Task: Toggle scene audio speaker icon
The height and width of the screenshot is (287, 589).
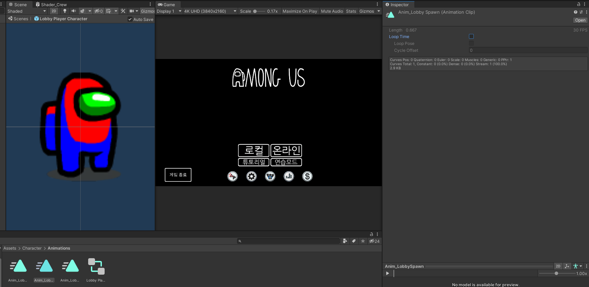Action: click(73, 11)
